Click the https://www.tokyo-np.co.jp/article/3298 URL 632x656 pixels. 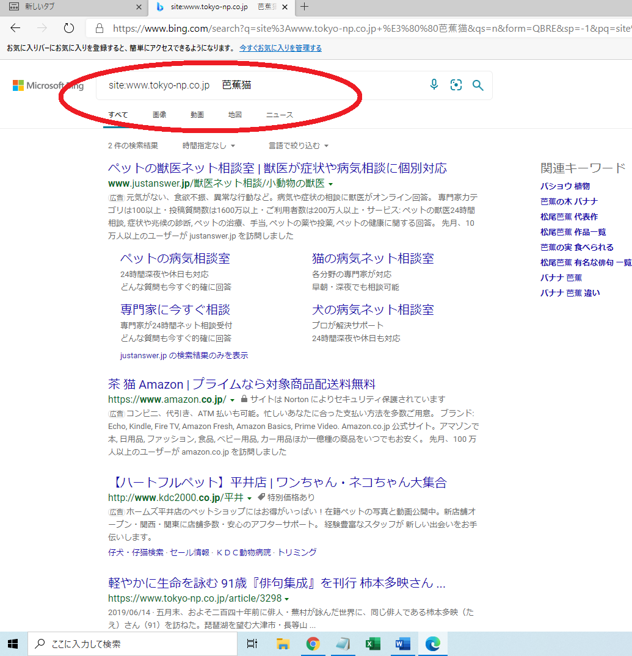pyautogui.click(x=195, y=598)
